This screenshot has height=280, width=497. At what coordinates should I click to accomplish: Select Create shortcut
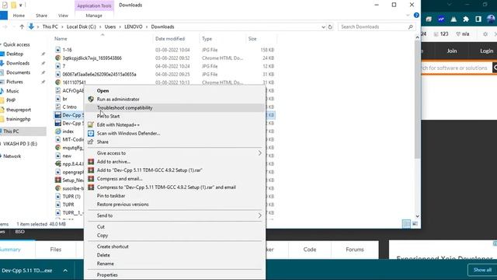pos(113,247)
